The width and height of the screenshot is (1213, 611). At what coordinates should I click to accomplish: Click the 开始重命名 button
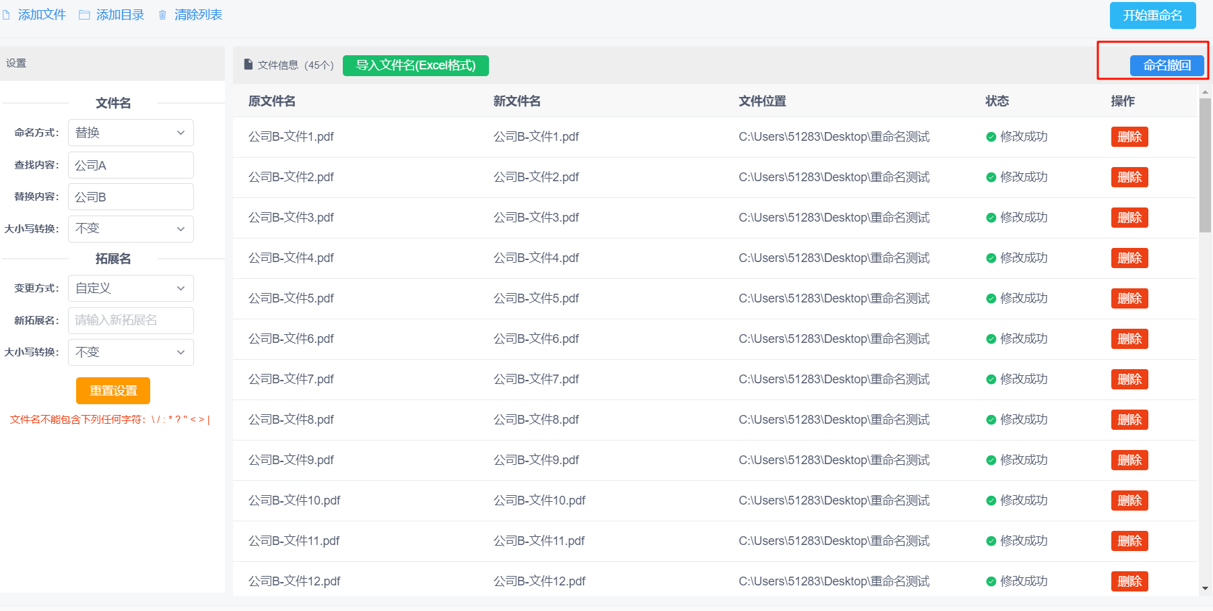[x=1152, y=15]
